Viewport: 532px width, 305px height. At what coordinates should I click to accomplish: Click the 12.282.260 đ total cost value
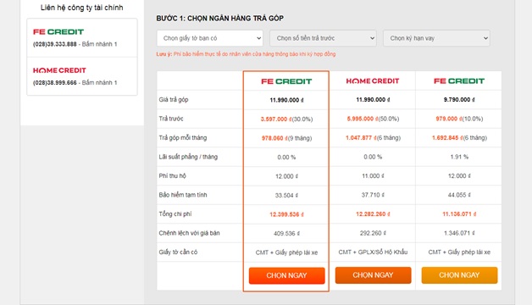point(373,214)
